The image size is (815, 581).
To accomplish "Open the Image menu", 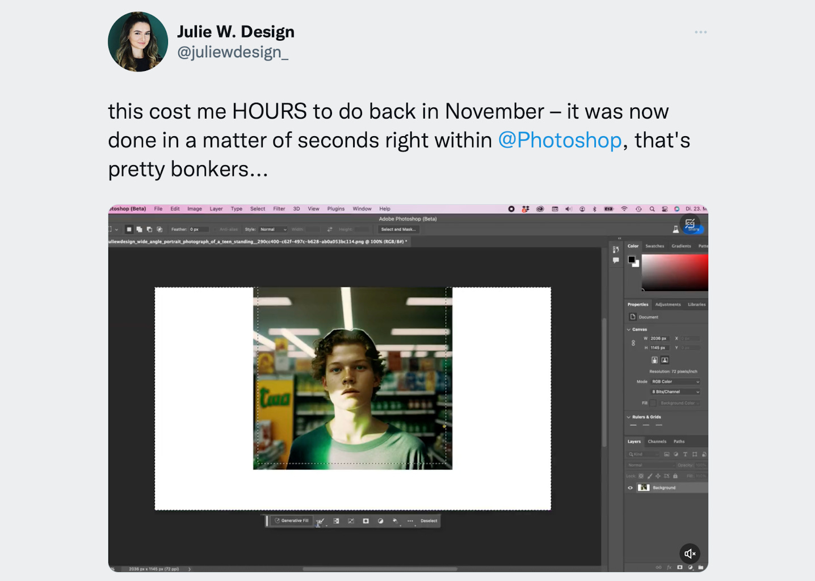I will click(x=195, y=209).
